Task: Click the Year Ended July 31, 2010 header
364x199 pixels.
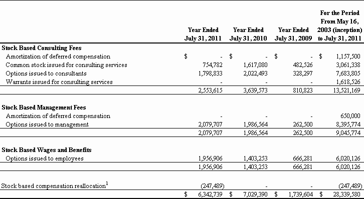Action: coord(248,34)
